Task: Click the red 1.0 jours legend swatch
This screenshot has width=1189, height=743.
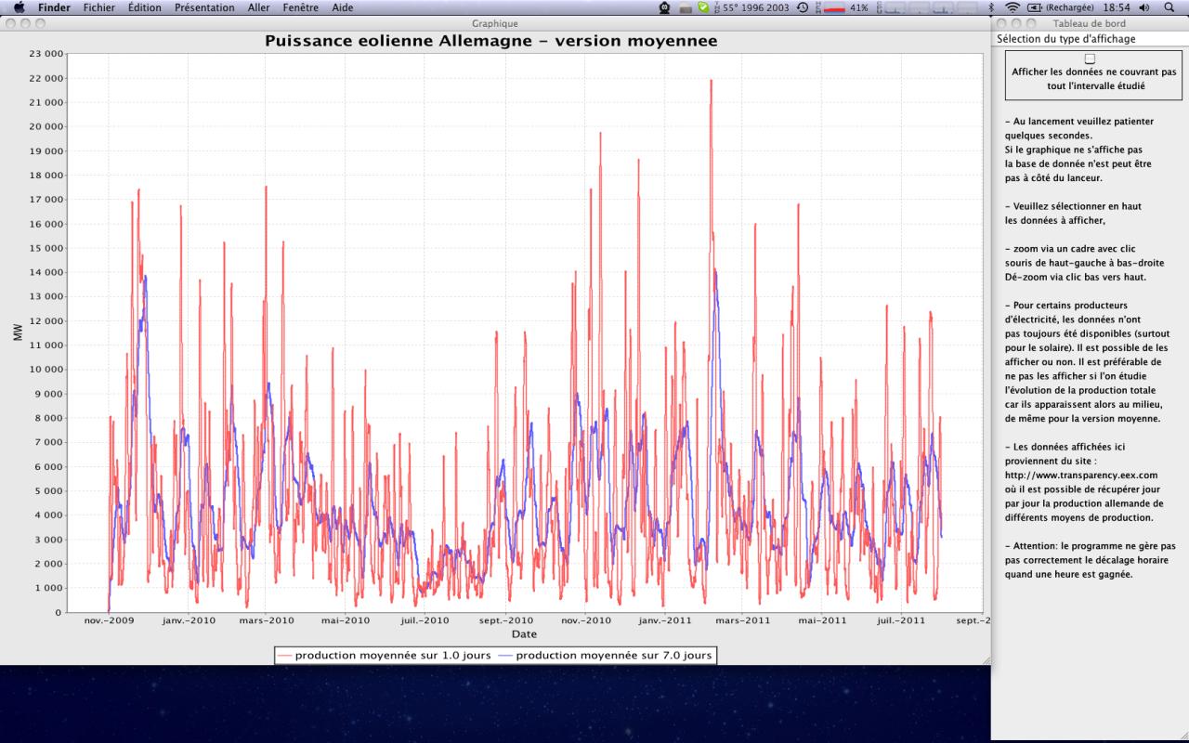Action: [x=284, y=656]
